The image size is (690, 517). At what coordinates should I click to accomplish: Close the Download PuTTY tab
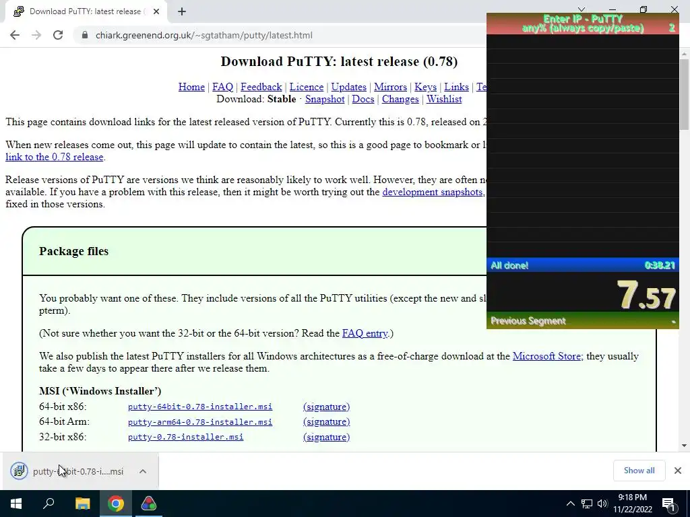156,11
